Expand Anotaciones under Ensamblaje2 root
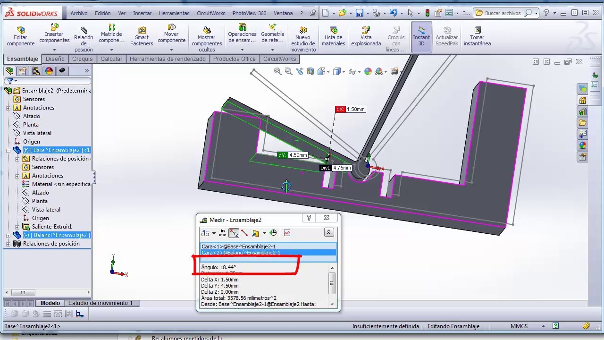The image size is (604, 340). coord(8,108)
